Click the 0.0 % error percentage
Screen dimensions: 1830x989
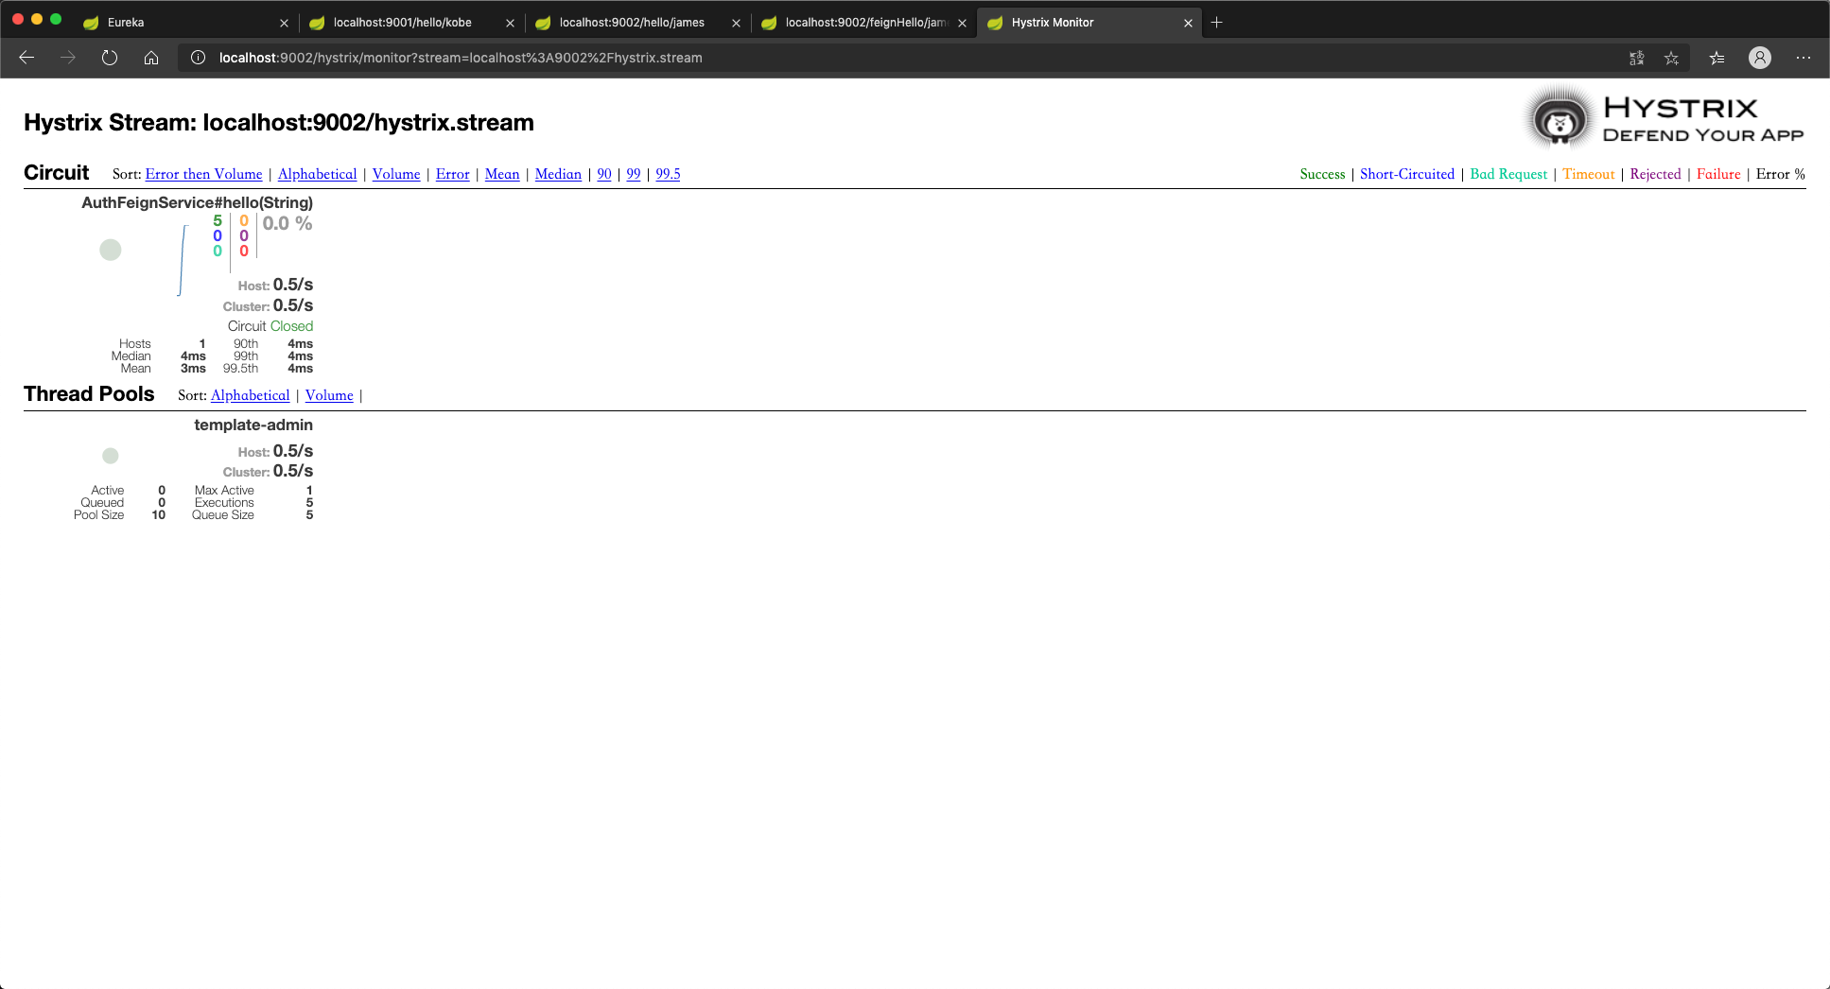coord(288,223)
